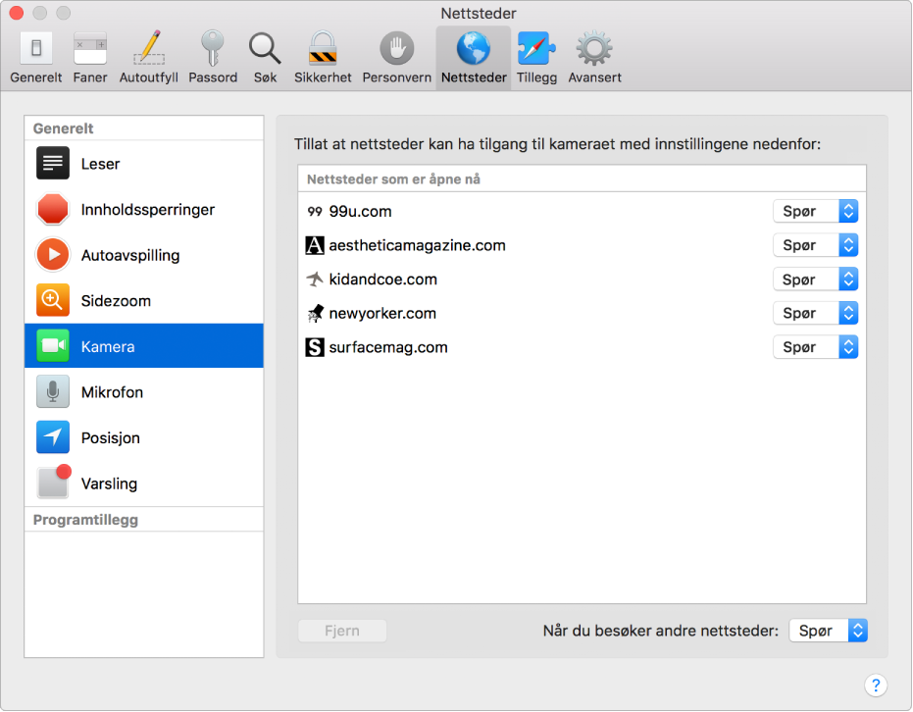Select the Posisjon sidebar label

point(111,438)
